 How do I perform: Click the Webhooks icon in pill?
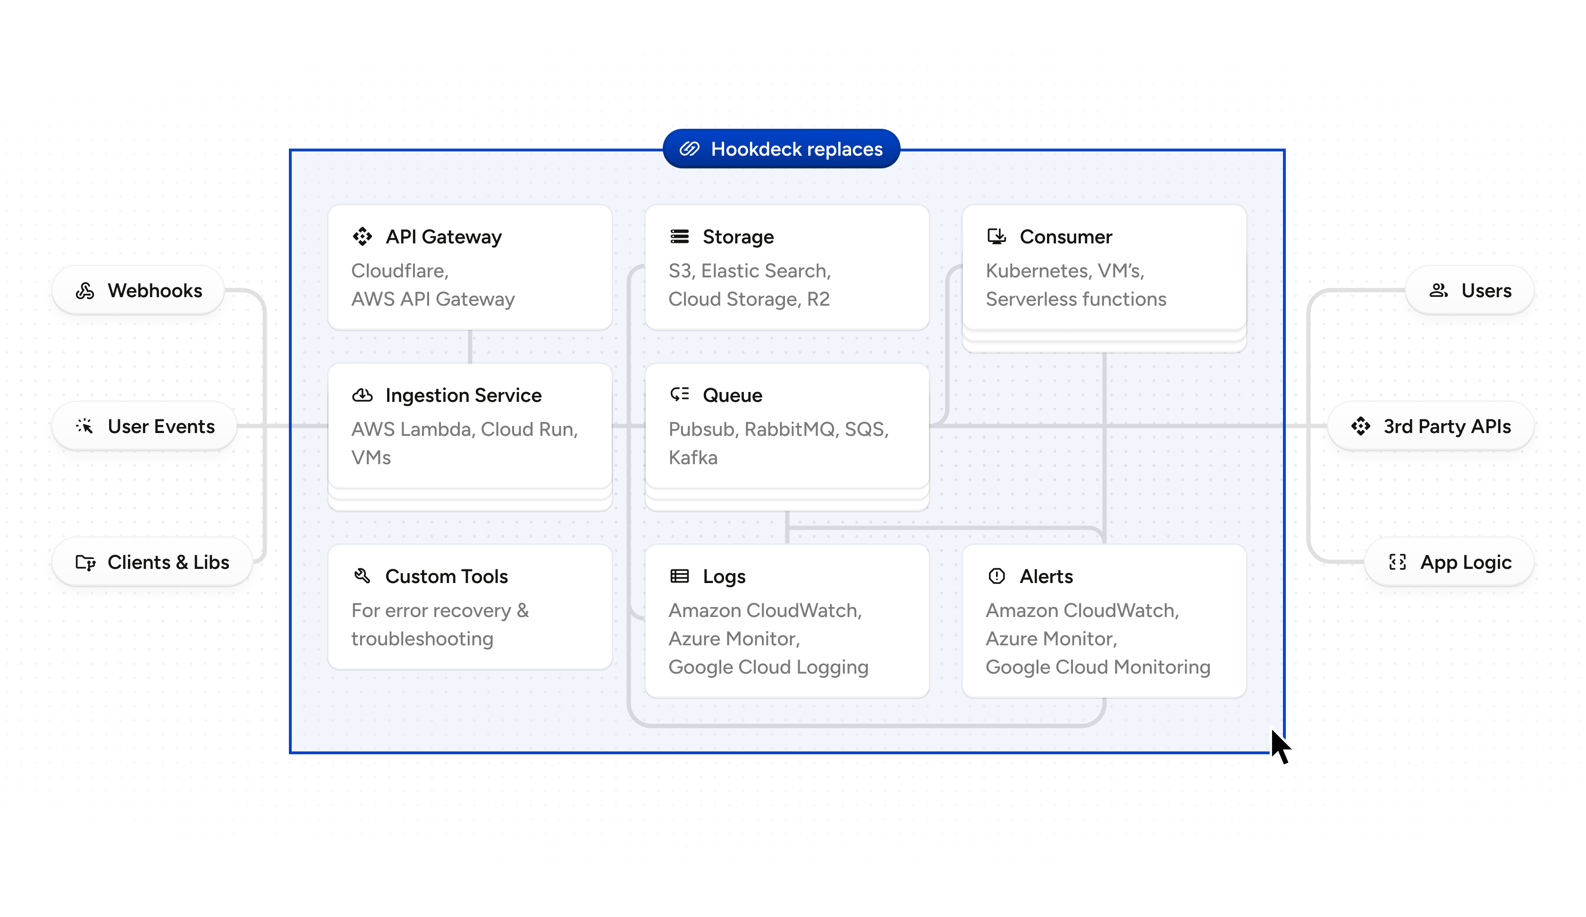pos(85,291)
